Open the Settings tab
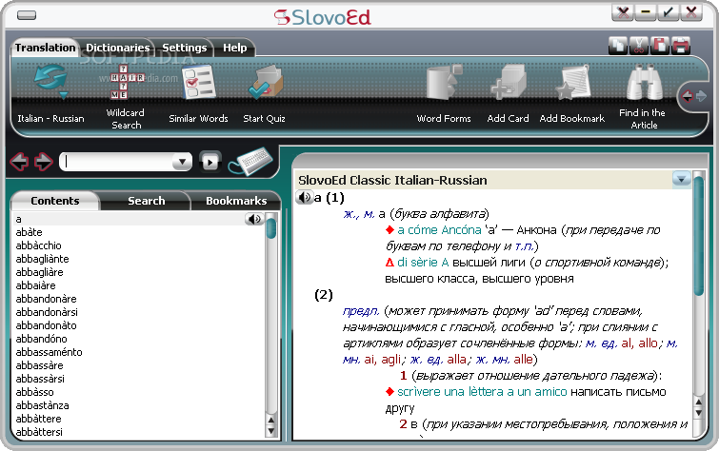The image size is (719, 451). pos(185,48)
